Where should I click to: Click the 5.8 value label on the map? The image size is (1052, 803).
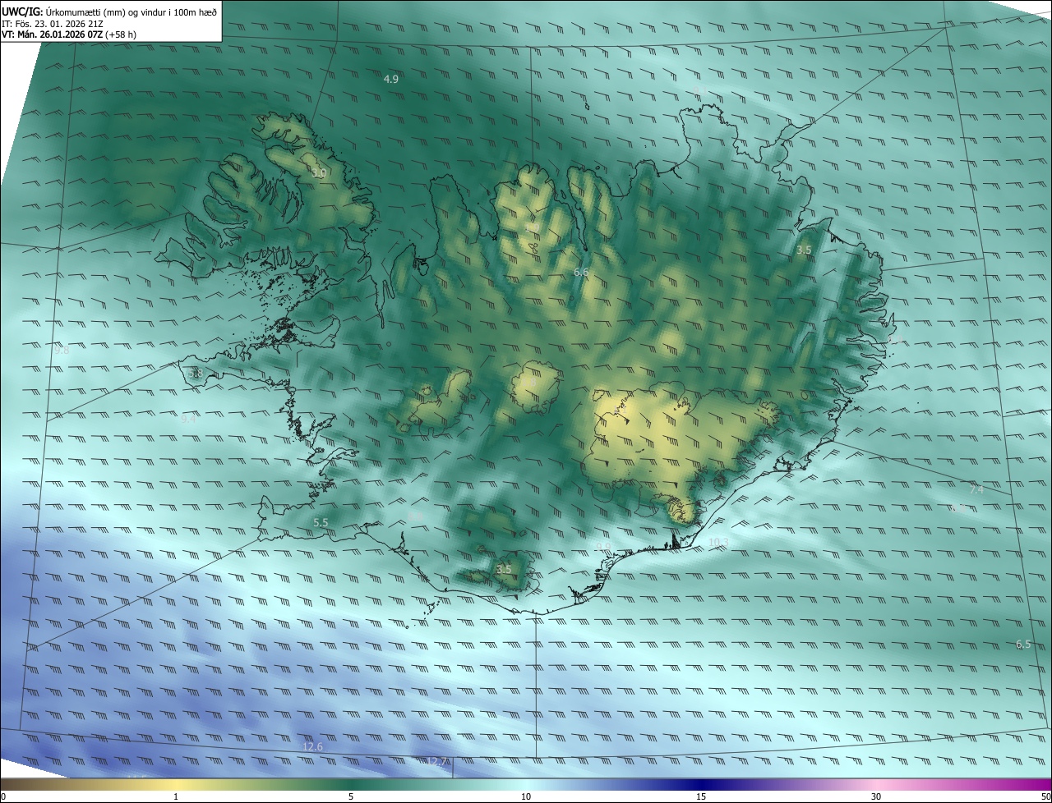click(195, 374)
